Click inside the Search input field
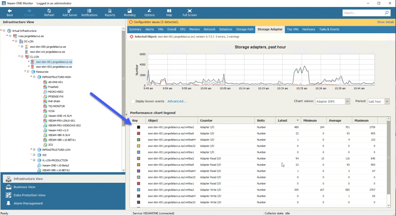 pos(363,13)
